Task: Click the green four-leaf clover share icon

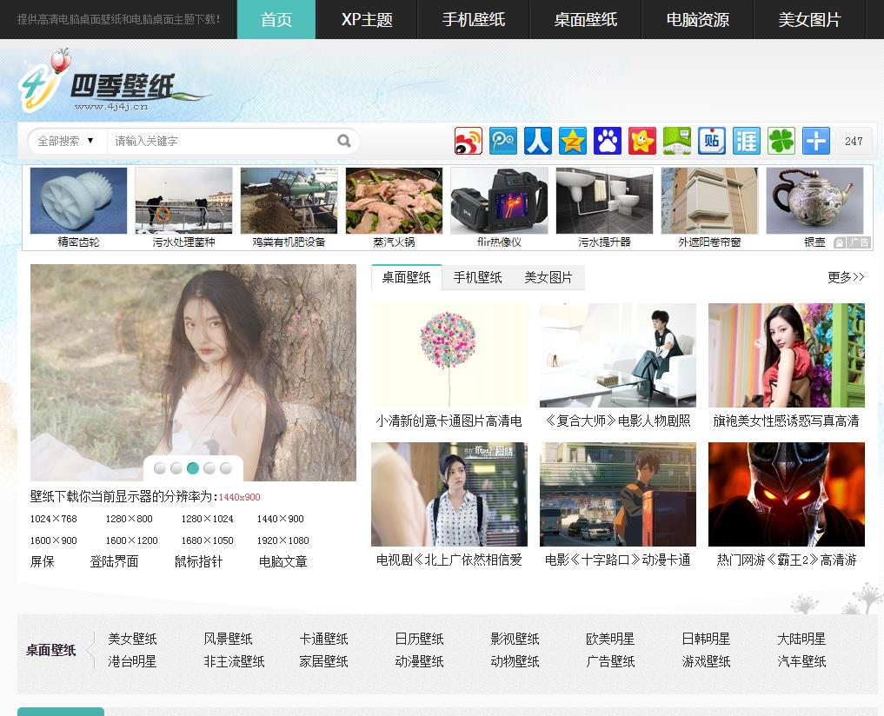Action: 781,141
